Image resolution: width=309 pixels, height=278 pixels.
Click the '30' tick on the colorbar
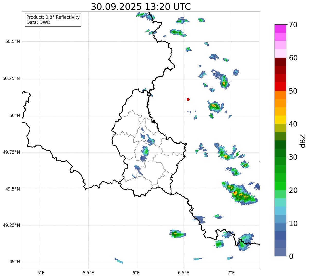[x=293, y=157]
